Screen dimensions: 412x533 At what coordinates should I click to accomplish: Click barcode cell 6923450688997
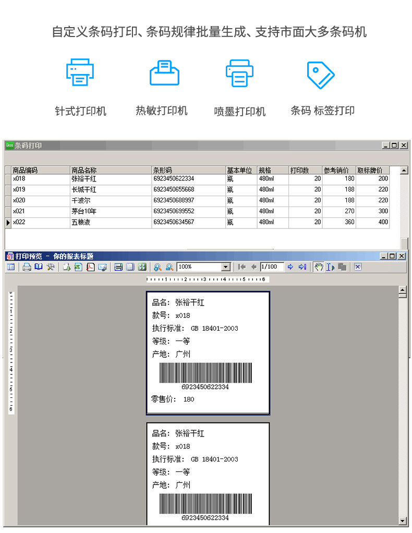click(x=188, y=201)
